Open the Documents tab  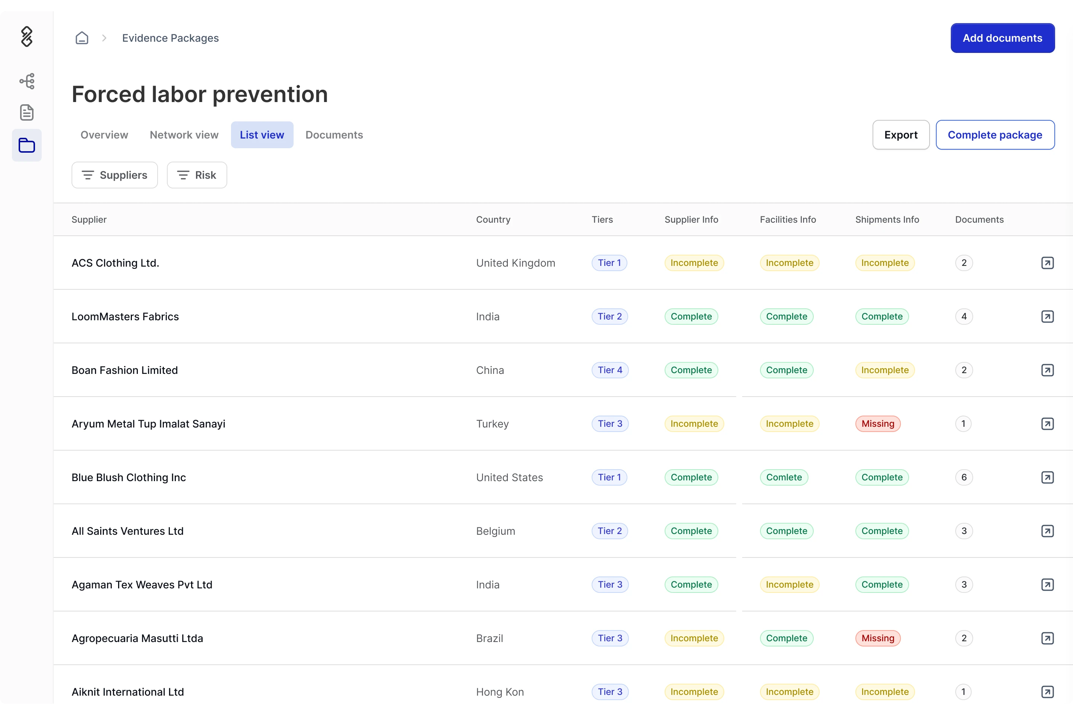point(334,135)
